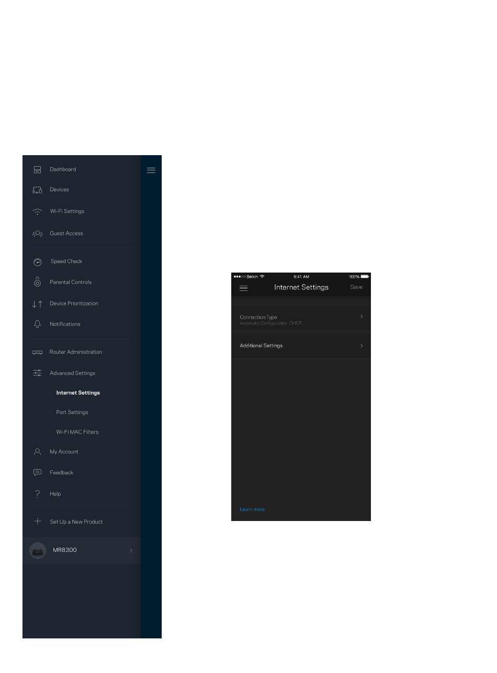Select Set Up a New Product
This screenshot has height=673, width=497.
pos(76,522)
